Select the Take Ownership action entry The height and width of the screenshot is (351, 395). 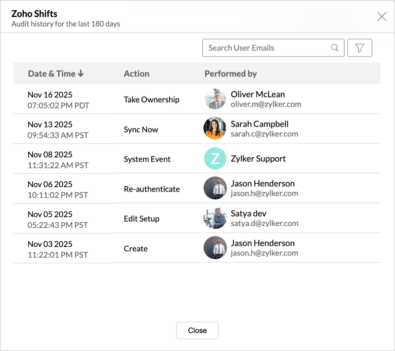click(152, 99)
